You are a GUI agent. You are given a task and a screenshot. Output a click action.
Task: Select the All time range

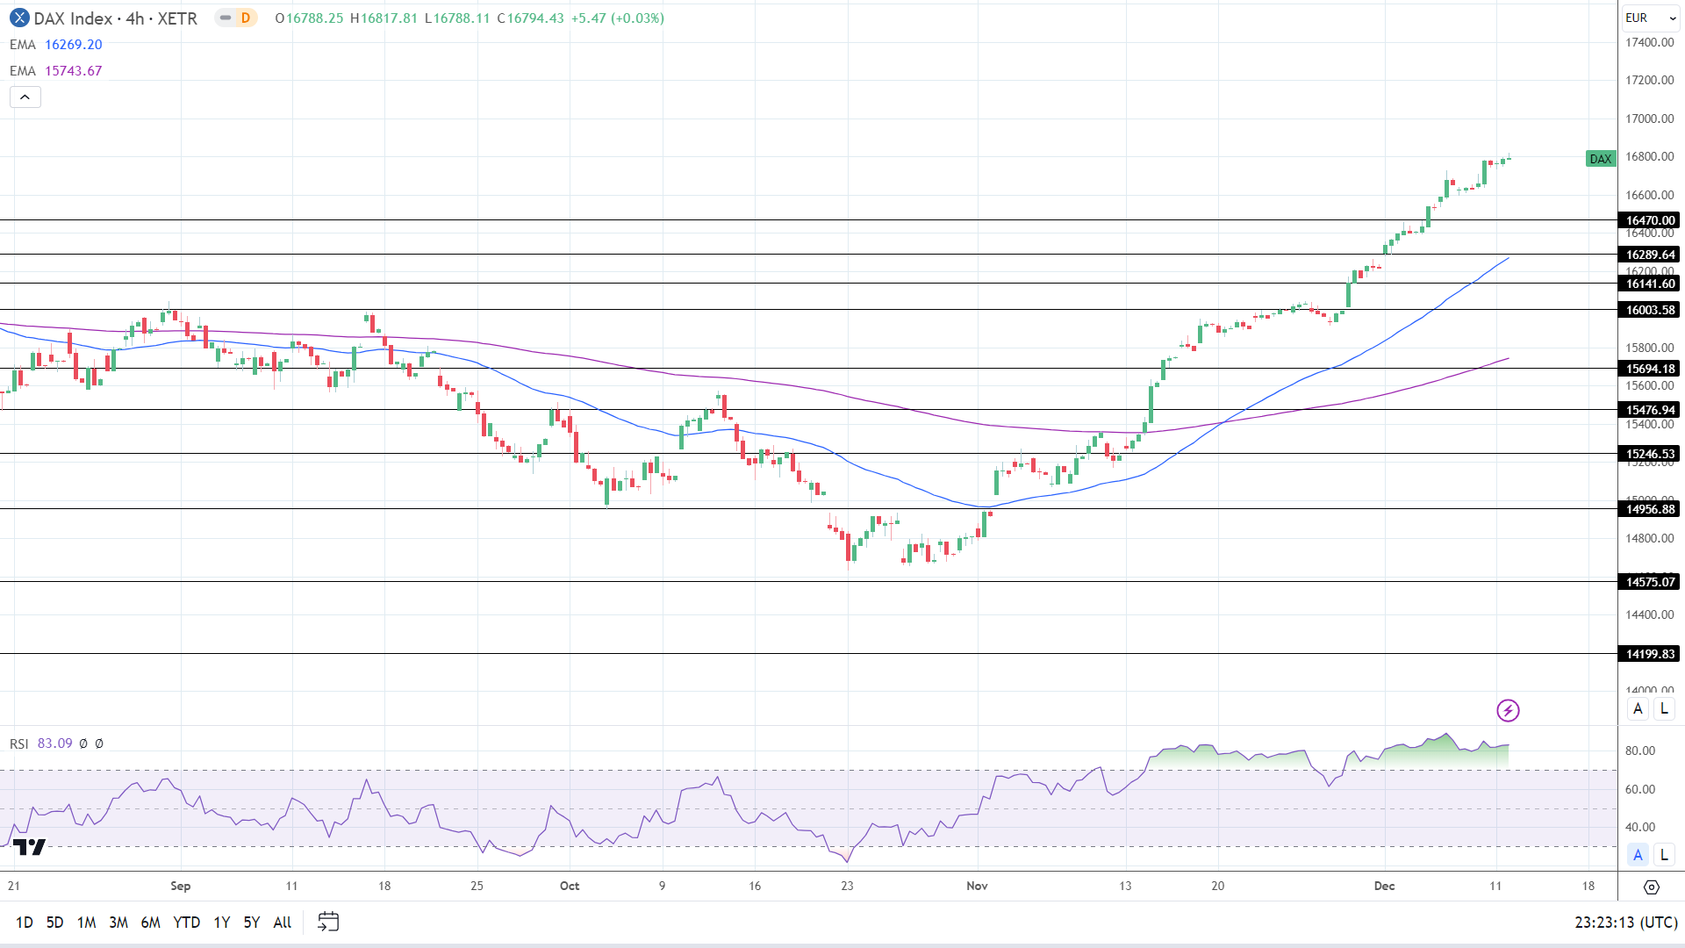coord(282,922)
